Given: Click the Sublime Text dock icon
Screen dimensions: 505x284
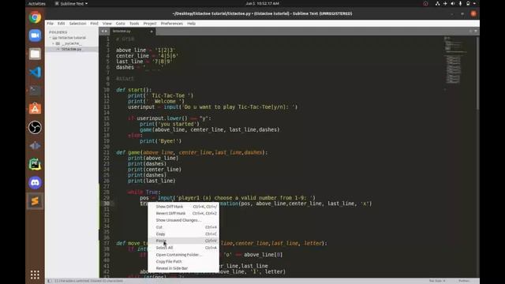Looking at the screenshot, I should coord(35,201).
